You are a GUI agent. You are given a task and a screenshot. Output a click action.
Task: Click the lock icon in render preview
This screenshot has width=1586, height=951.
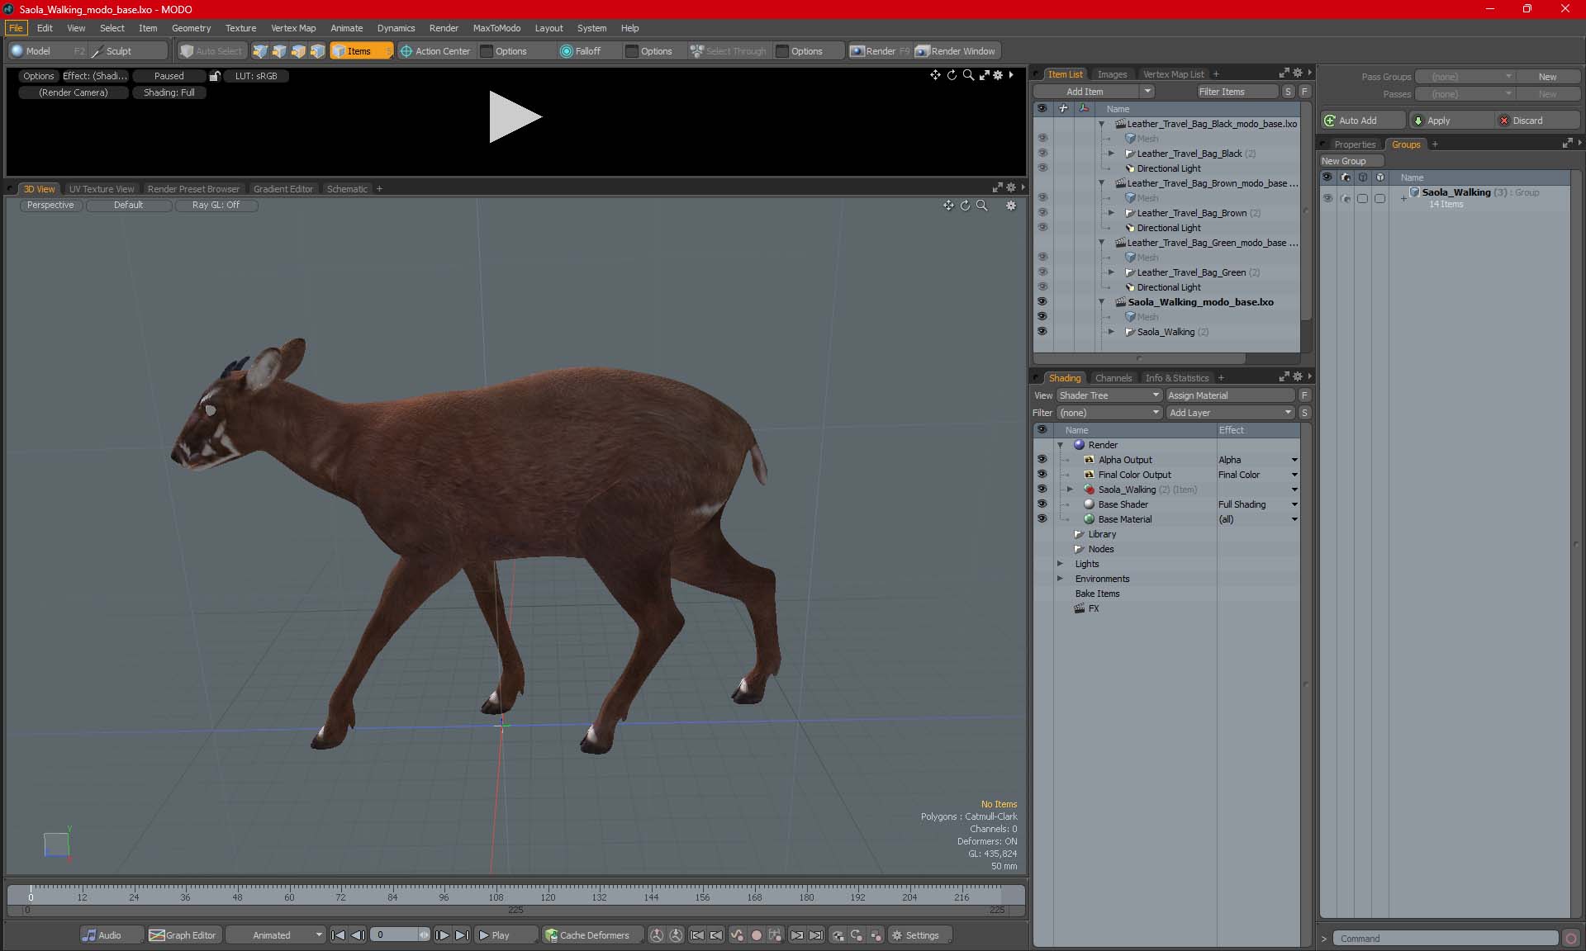(215, 76)
